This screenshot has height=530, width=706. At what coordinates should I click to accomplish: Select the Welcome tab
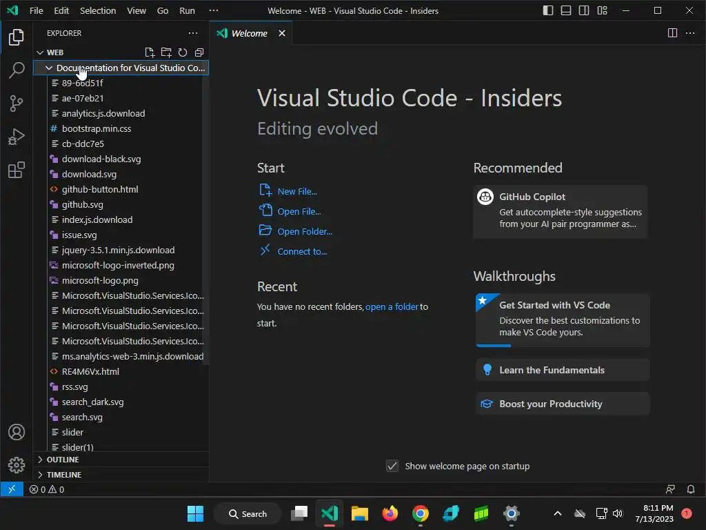point(251,33)
